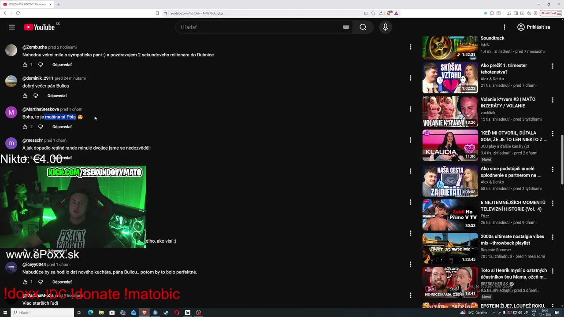564x317 pixels.
Task: Click the Aktualizovať browser update button
Action: 551,13
